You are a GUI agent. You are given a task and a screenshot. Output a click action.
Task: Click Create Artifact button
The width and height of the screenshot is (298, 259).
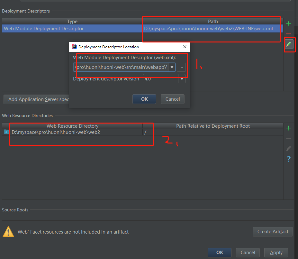click(273, 232)
